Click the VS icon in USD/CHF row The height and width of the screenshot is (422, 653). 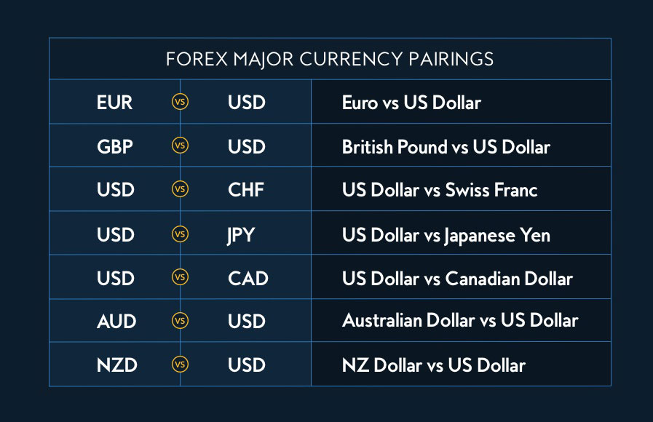coord(180,189)
